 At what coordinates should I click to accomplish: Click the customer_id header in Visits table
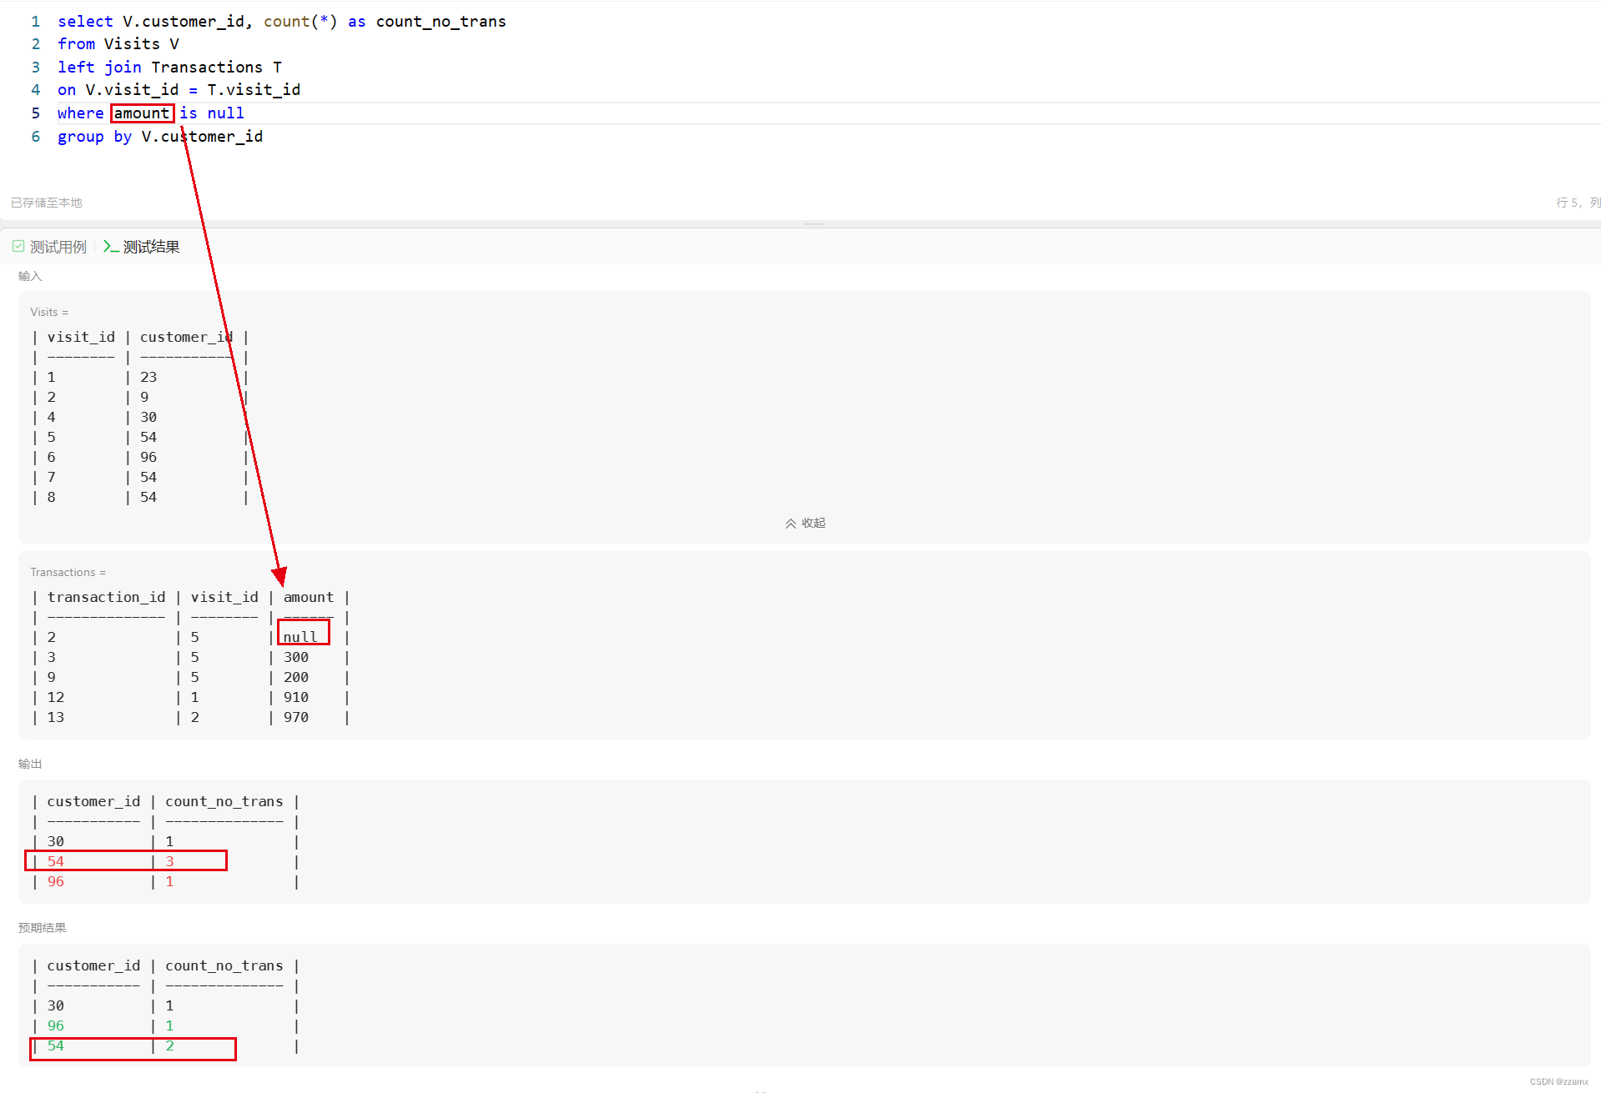coord(186,337)
